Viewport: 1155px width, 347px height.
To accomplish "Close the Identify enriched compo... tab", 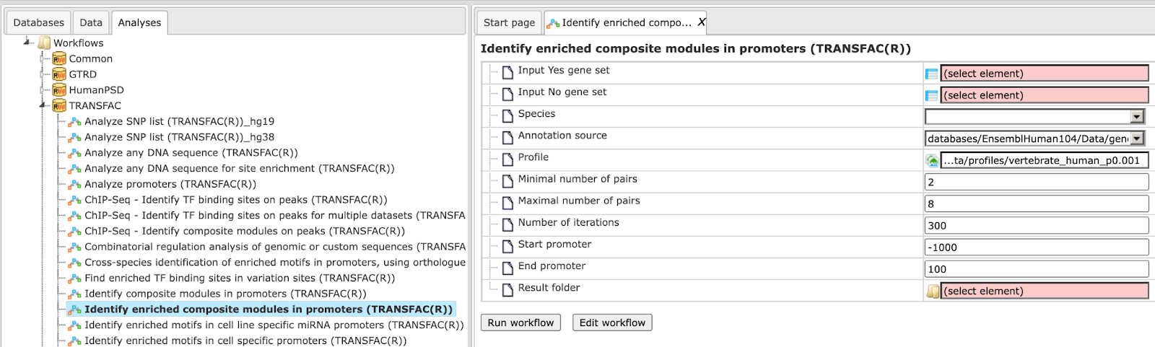I will pyautogui.click(x=701, y=22).
